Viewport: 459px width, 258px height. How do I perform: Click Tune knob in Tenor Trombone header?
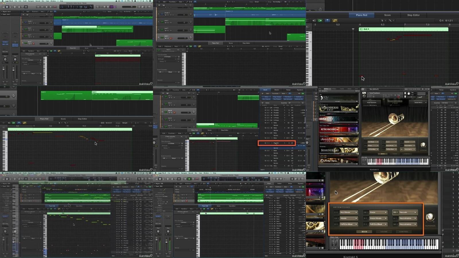coord(409,94)
